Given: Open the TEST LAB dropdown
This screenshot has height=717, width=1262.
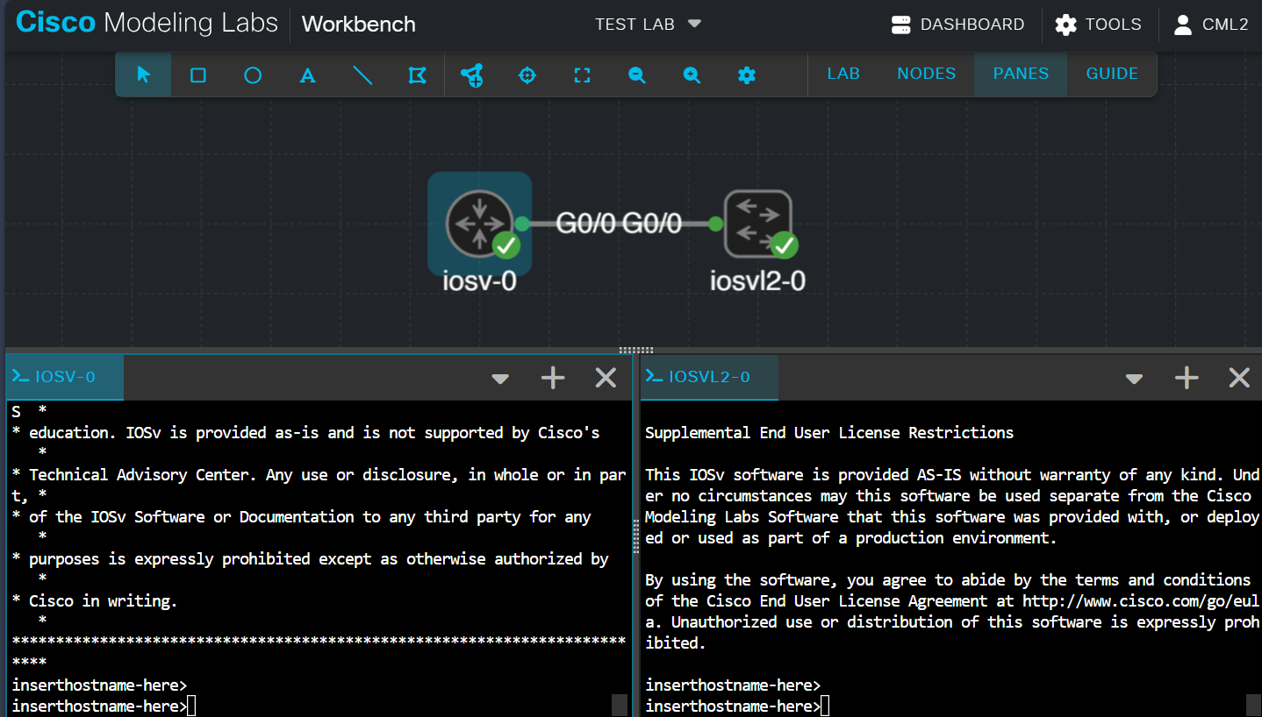Looking at the screenshot, I should [648, 24].
